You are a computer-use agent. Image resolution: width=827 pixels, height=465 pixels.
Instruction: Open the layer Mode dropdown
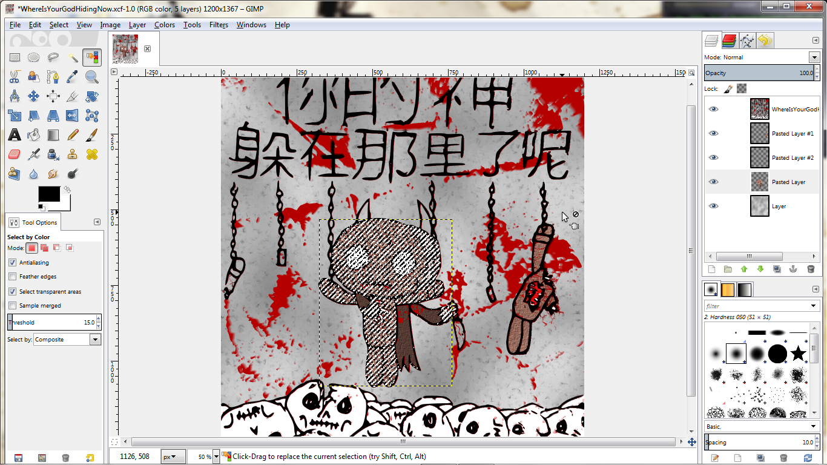point(813,58)
